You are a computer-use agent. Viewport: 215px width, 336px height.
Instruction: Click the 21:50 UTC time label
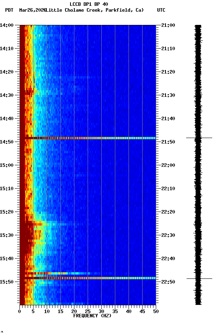[x=168, y=142]
